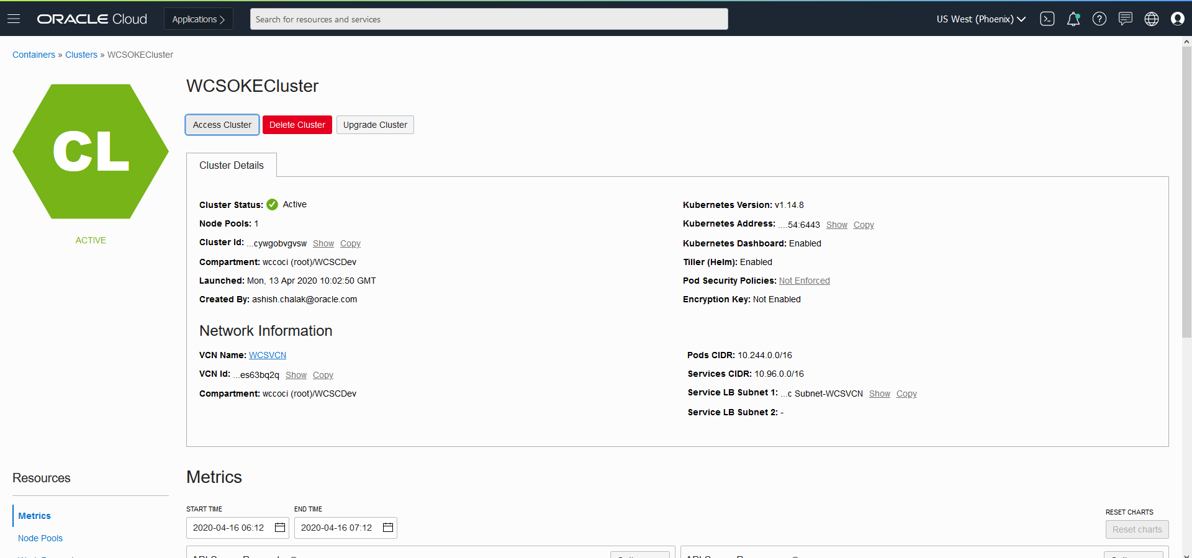Expand the US West (Phoenix) region dropdown
This screenshot has width=1192, height=558.
(x=981, y=19)
